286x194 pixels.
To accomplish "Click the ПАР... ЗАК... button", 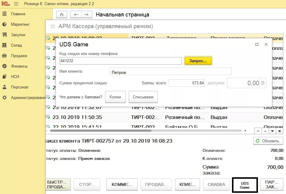I will coord(272,184).
